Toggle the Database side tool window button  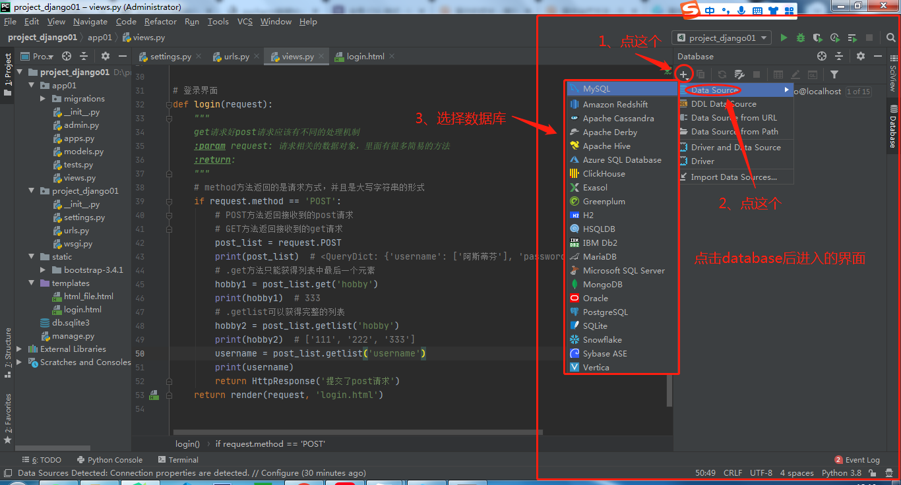point(892,126)
